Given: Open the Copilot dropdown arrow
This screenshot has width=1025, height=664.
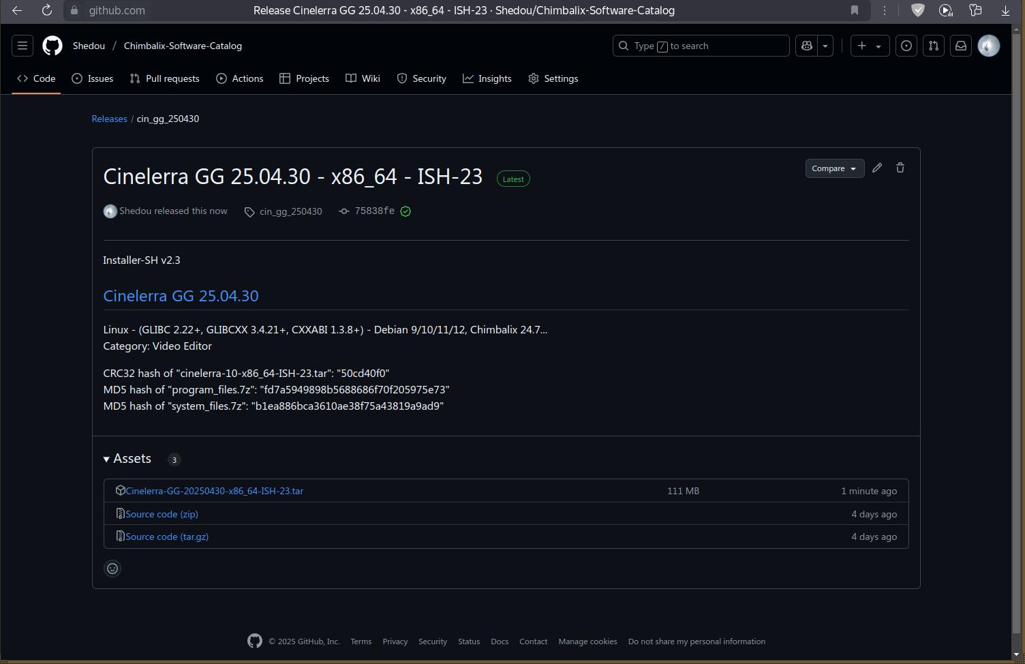Looking at the screenshot, I should [825, 46].
